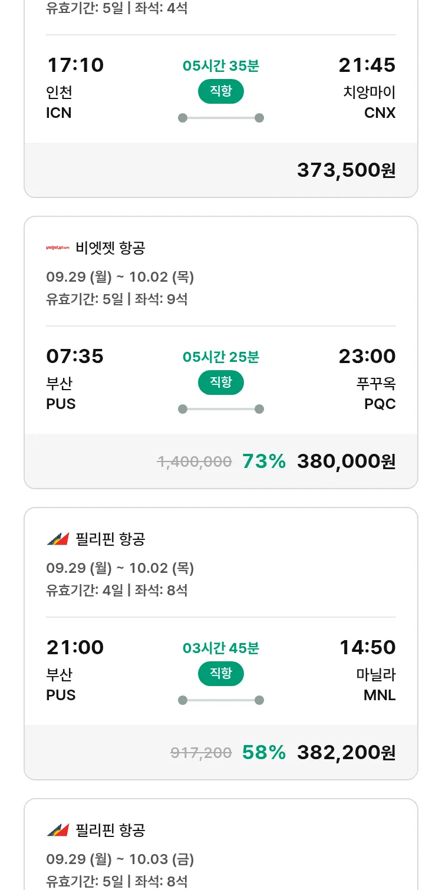
Task: Click the PUS to PQC route line
Action: point(221,409)
